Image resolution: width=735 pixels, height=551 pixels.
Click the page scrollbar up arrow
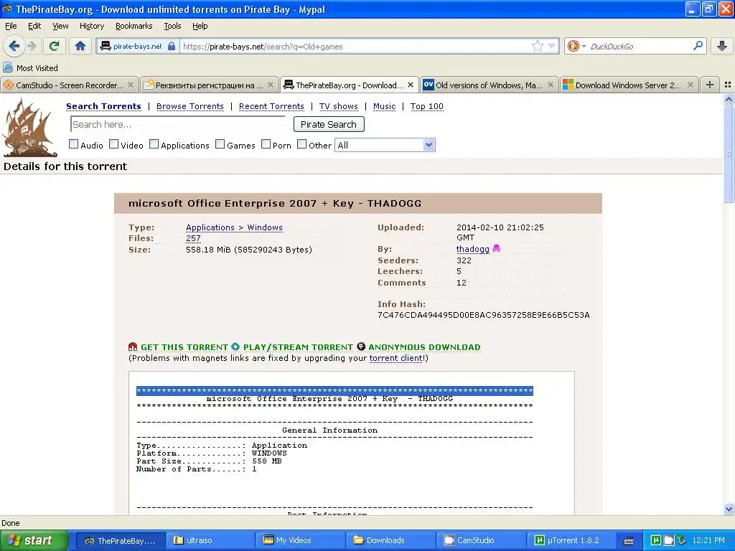pyautogui.click(x=729, y=99)
